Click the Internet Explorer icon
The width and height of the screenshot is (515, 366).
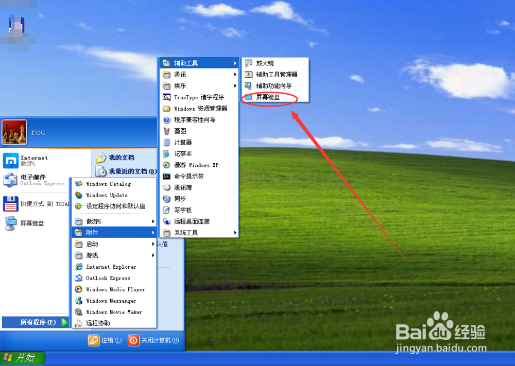(x=78, y=267)
